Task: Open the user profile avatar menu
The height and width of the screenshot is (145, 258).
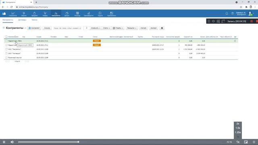Action: pyautogui.click(x=250, y=13)
